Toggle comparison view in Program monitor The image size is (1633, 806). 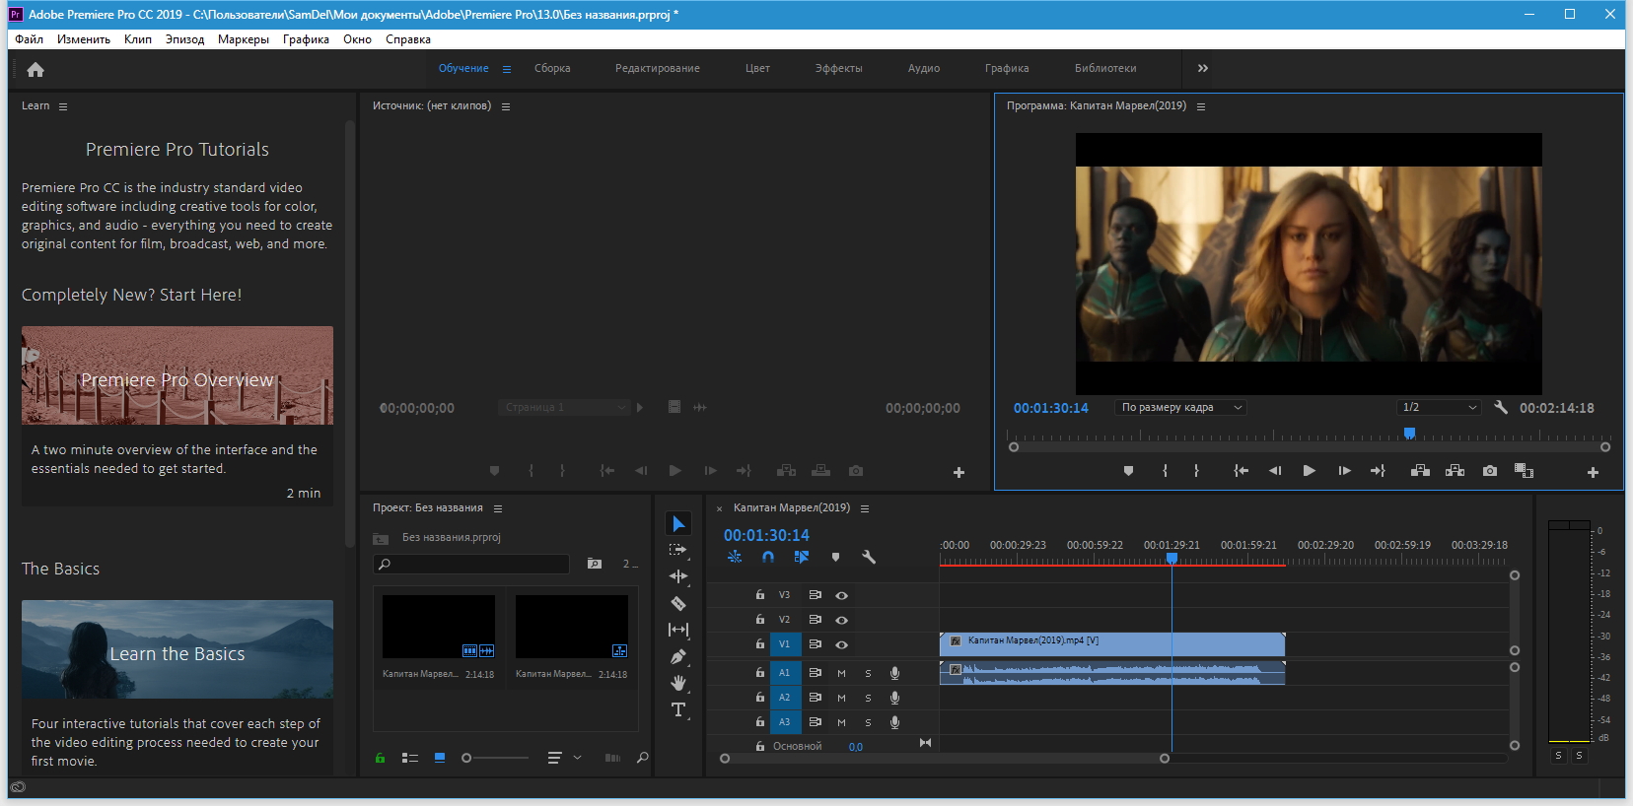[x=1524, y=471]
